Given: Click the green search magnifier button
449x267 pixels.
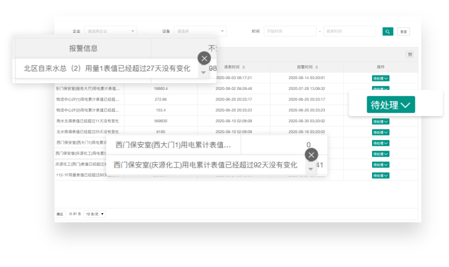Looking at the screenshot, I should [387, 31].
